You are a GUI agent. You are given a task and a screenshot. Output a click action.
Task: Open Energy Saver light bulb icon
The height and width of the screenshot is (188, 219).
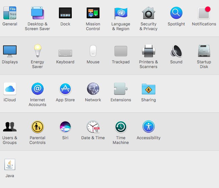(x=38, y=50)
